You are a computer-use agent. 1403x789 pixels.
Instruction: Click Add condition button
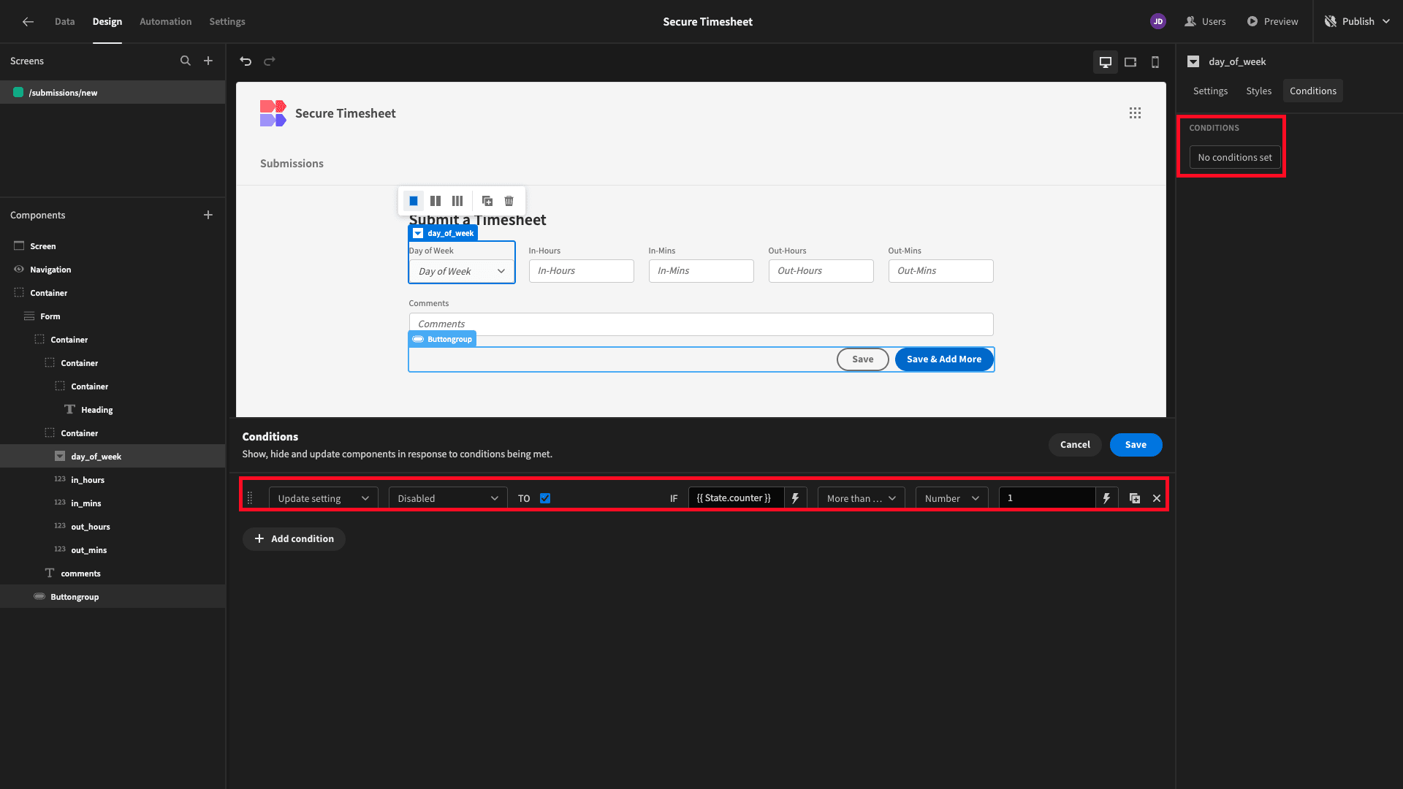(x=294, y=539)
